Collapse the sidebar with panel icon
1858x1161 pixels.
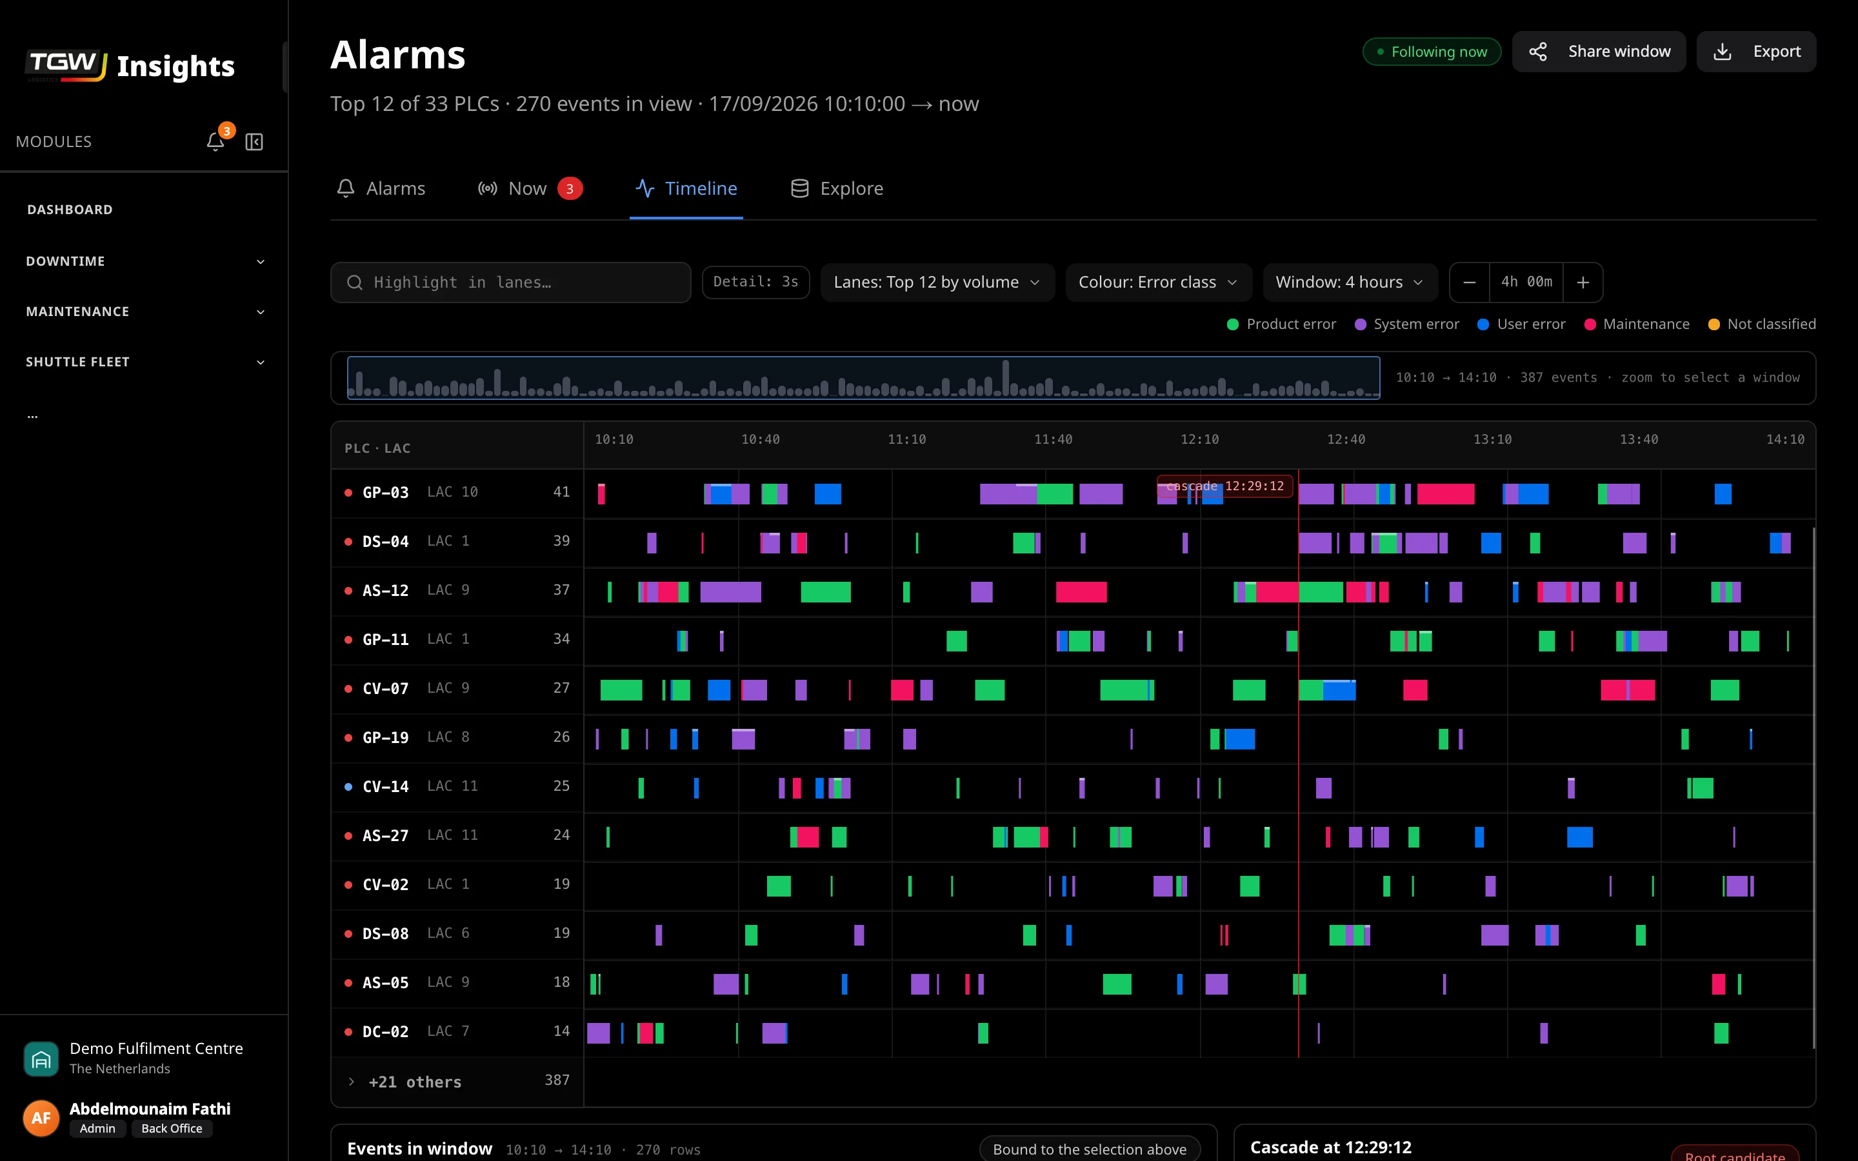click(254, 141)
